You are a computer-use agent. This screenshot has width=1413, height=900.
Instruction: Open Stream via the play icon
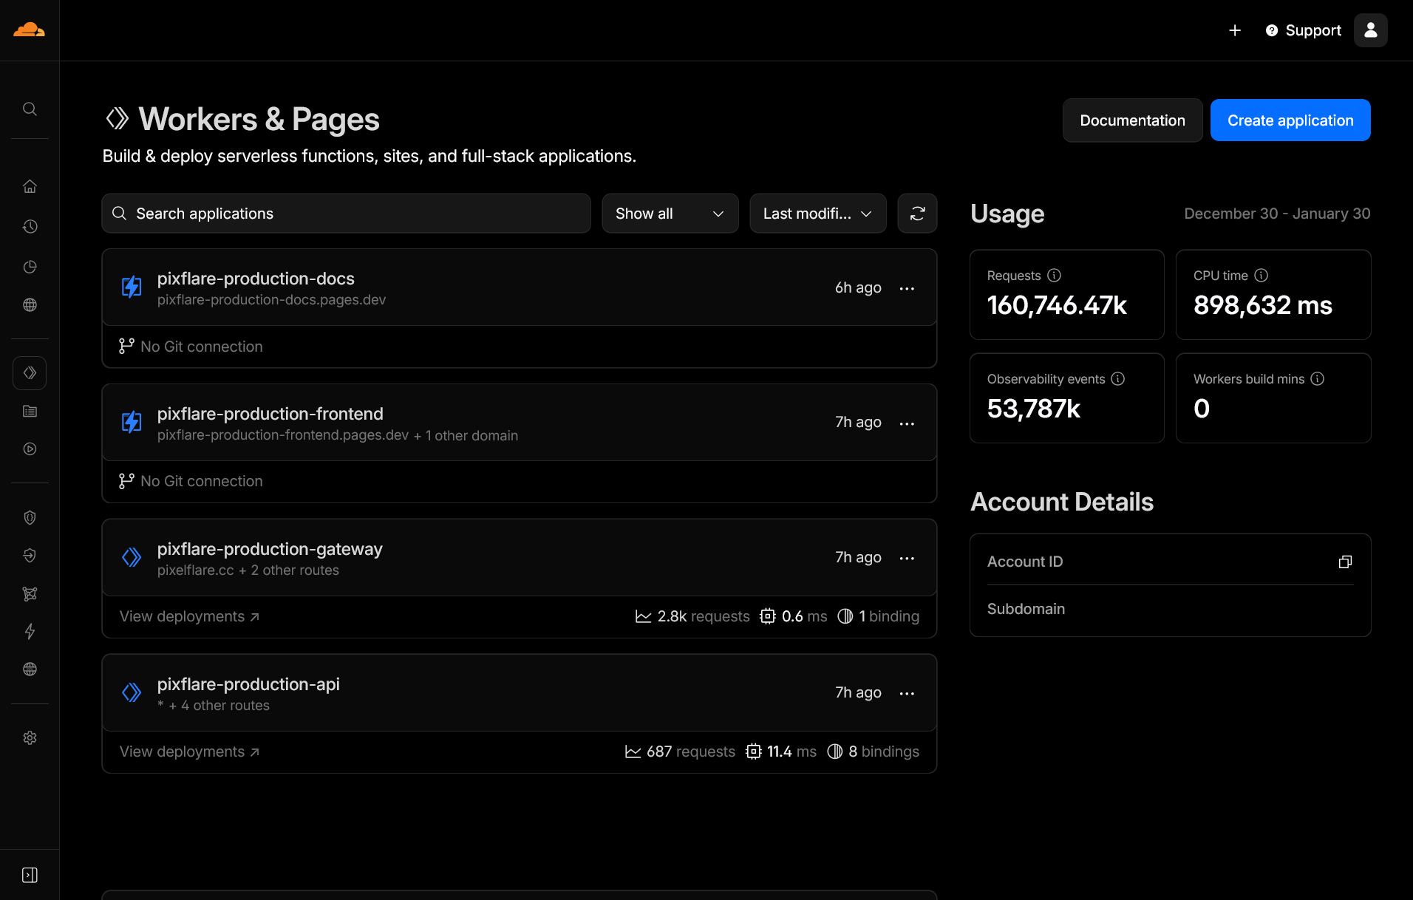pos(30,449)
